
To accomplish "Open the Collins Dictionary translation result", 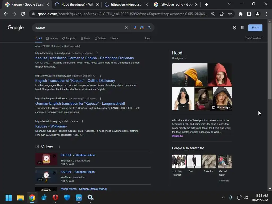I will pyautogui.click(x=75, y=81).
